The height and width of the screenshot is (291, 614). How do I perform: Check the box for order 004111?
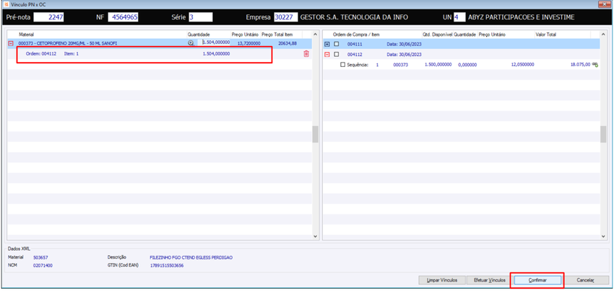(x=337, y=44)
